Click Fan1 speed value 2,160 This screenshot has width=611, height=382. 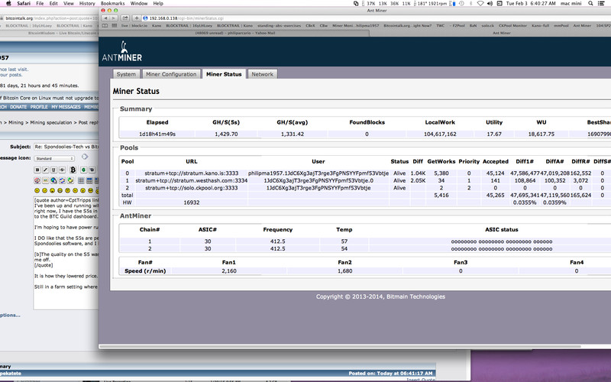tap(229, 271)
